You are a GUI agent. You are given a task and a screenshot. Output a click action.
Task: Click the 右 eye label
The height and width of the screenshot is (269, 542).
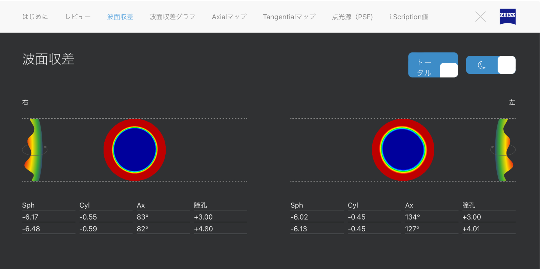point(25,102)
